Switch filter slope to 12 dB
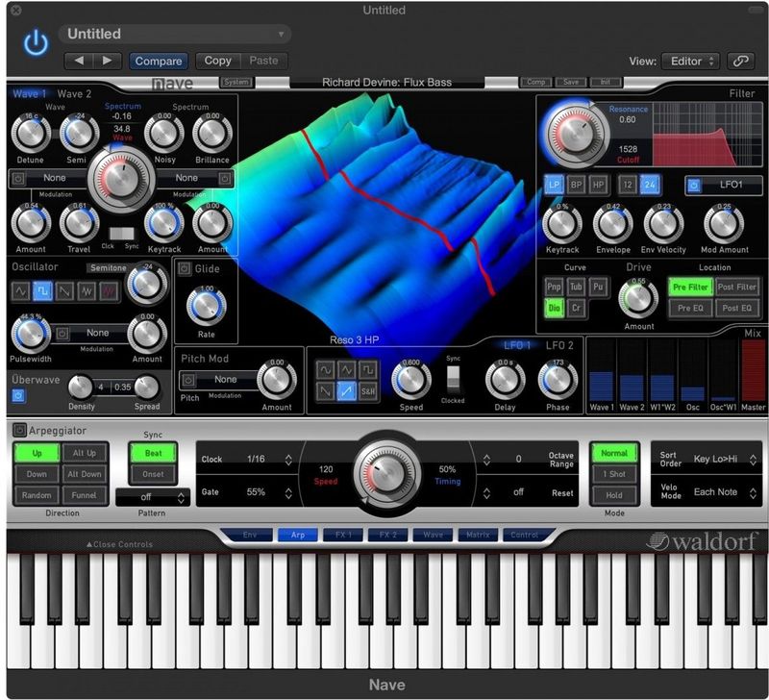The height and width of the screenshot is (700, 769). coord(628,185)
